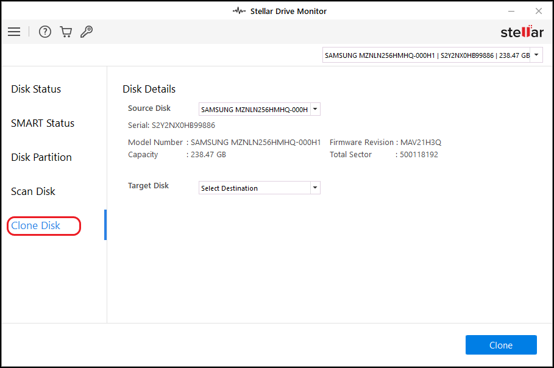Click the Stellar logo
Viewport: 554px width, 368px height.
pos(522,32)
